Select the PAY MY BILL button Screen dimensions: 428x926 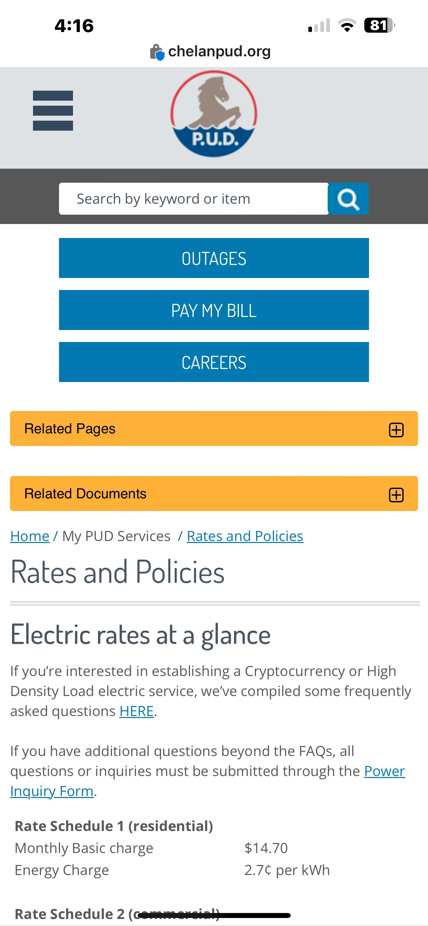coord(214,310)
